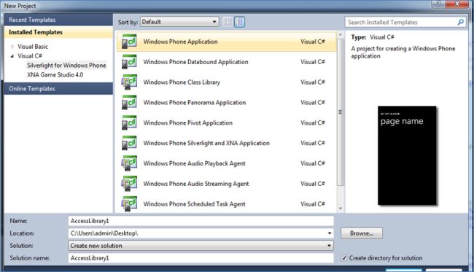Click the Audio Playback Agent template icon
This screenshot has height=272, width=474.
coord(129,163)
